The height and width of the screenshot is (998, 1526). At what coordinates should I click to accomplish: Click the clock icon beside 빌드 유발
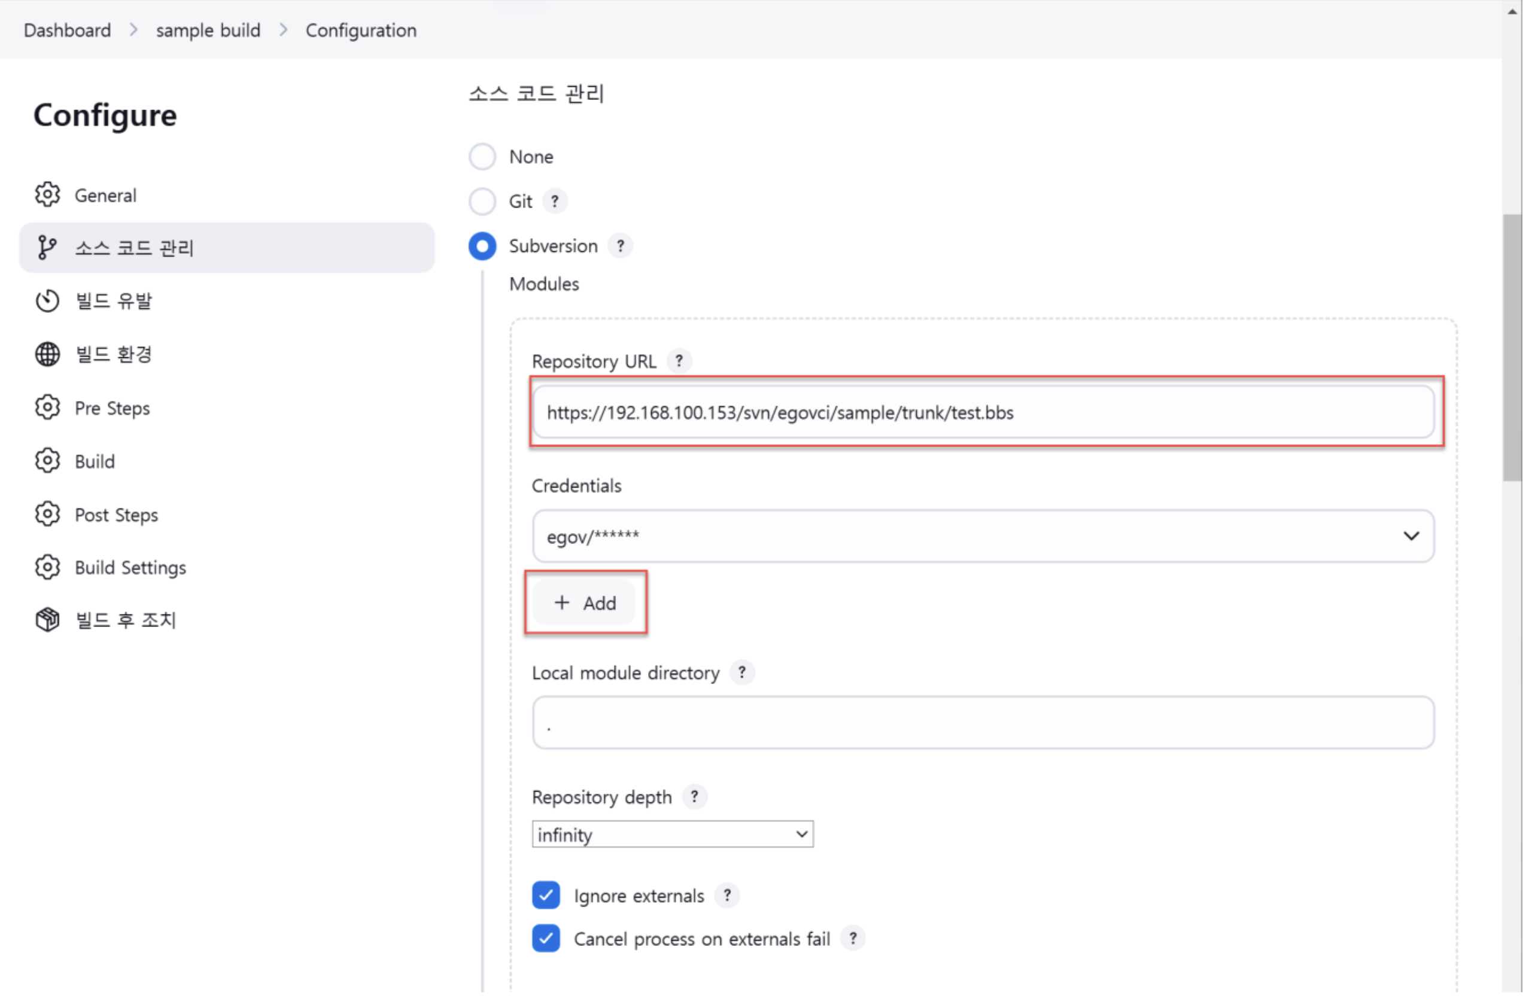47,302
